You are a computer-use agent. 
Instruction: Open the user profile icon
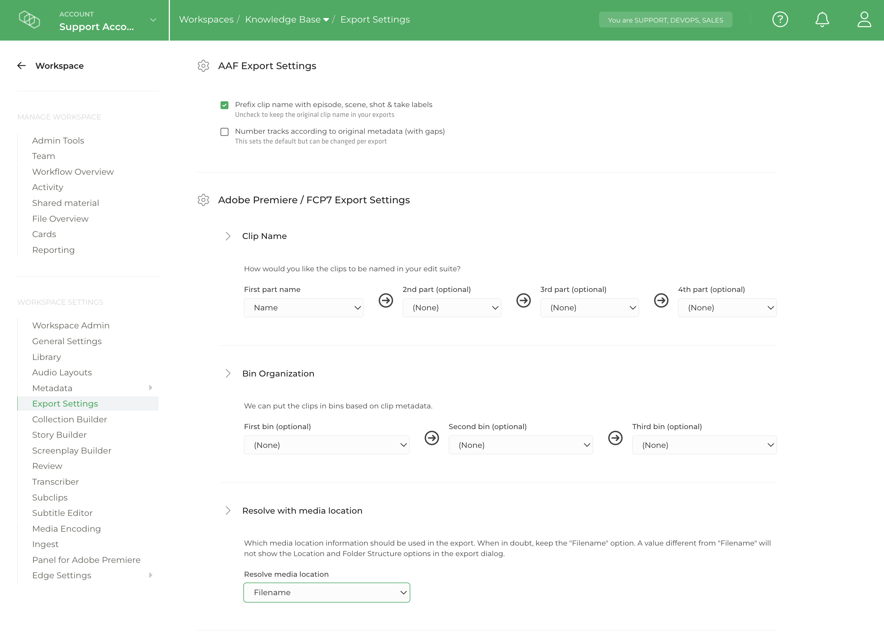864,20
